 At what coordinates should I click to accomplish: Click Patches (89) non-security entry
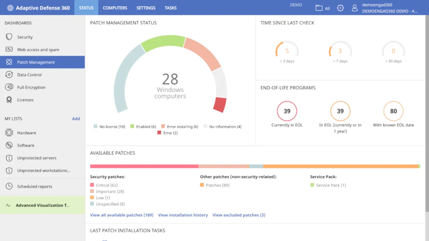click(x=215, y=185)
